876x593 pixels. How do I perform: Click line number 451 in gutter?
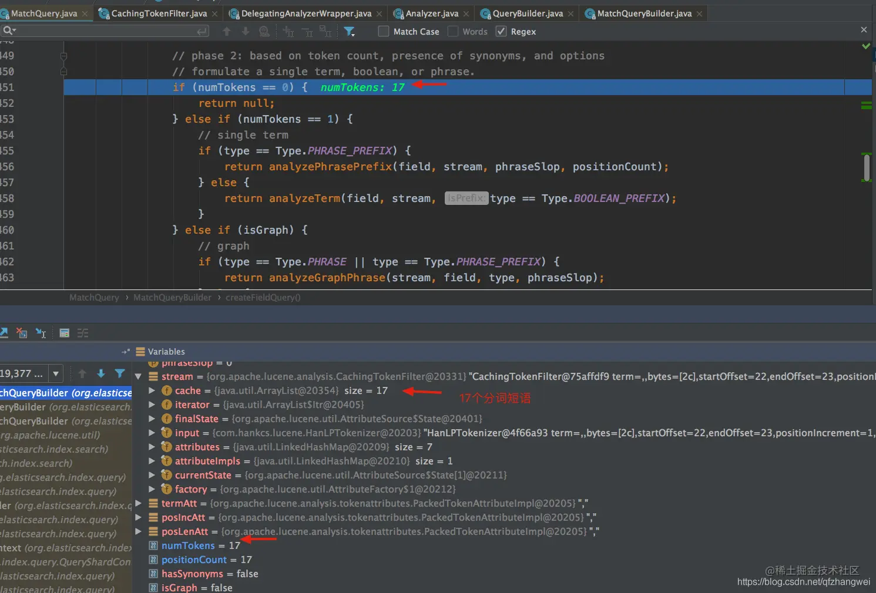point(7,87)
